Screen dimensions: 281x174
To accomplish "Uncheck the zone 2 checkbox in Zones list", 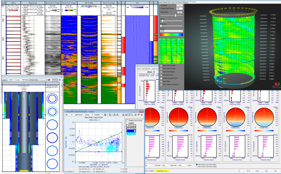I will click(135, 133).
